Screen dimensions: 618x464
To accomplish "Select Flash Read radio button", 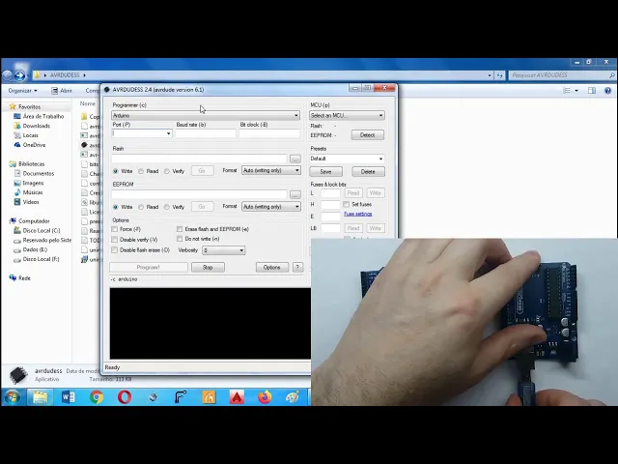I will pos(141,171).
